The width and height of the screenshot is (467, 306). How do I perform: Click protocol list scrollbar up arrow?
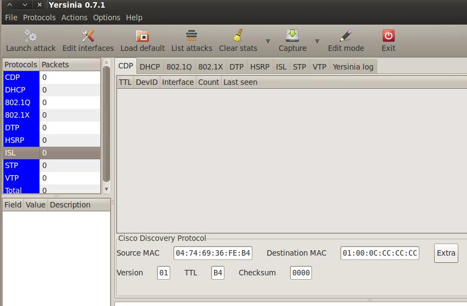pyautogui.click(x=106, y=62)
